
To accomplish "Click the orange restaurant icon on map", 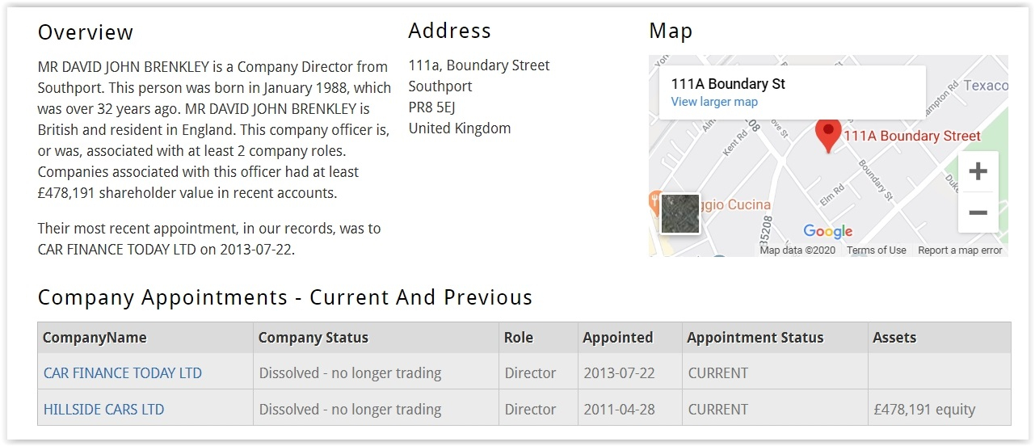I will tap(655, 202).
